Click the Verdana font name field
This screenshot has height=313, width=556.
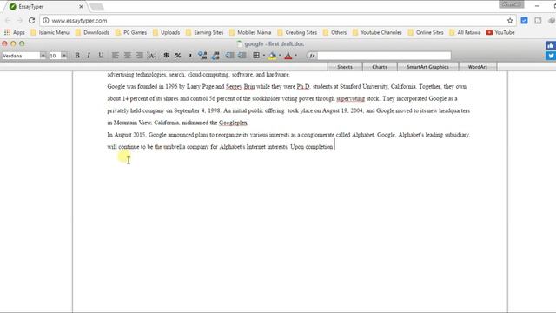(21, 56)
